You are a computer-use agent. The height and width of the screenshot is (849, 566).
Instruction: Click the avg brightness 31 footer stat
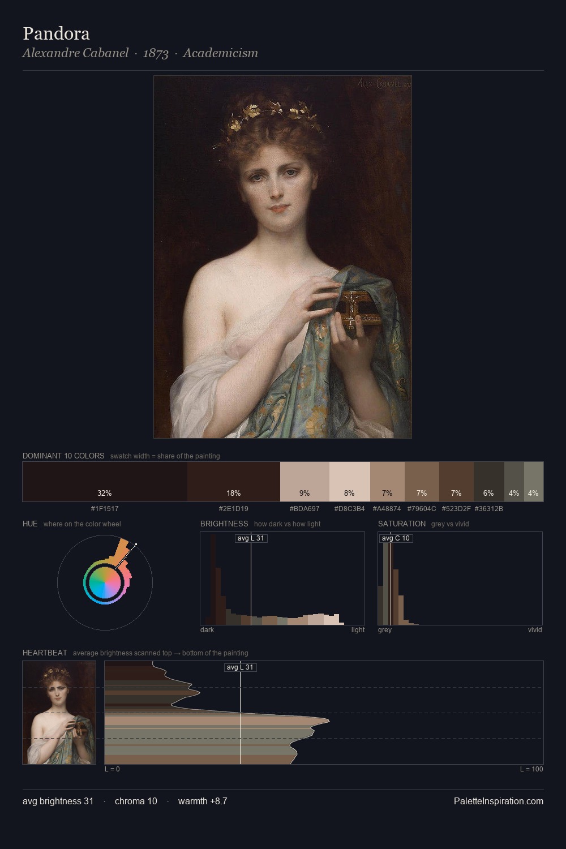[x=58, y=801]
